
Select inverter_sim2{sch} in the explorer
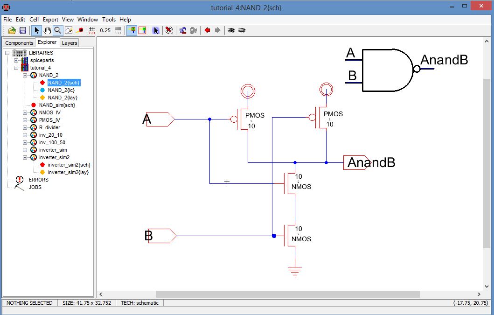69,165
